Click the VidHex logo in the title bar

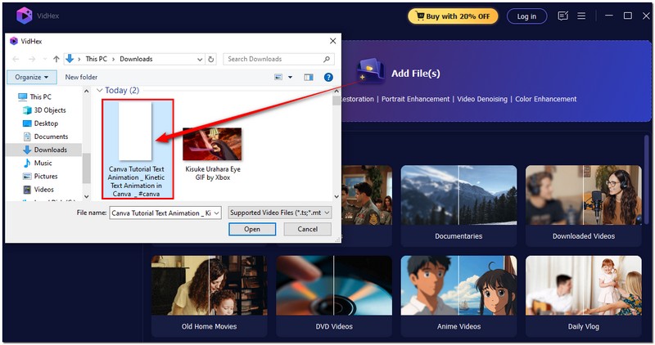click(x=25, y=16)
